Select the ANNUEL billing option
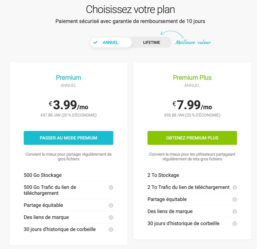 tap(111, 42)
